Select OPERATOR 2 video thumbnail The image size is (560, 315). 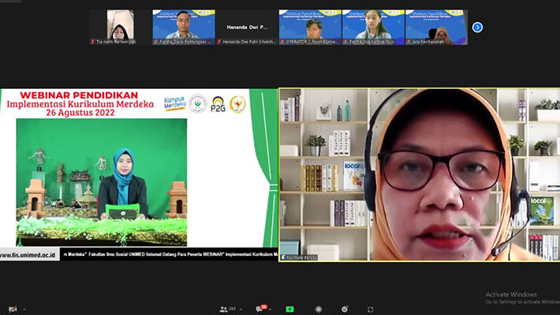pyautogui.click(x=309, y=27)
